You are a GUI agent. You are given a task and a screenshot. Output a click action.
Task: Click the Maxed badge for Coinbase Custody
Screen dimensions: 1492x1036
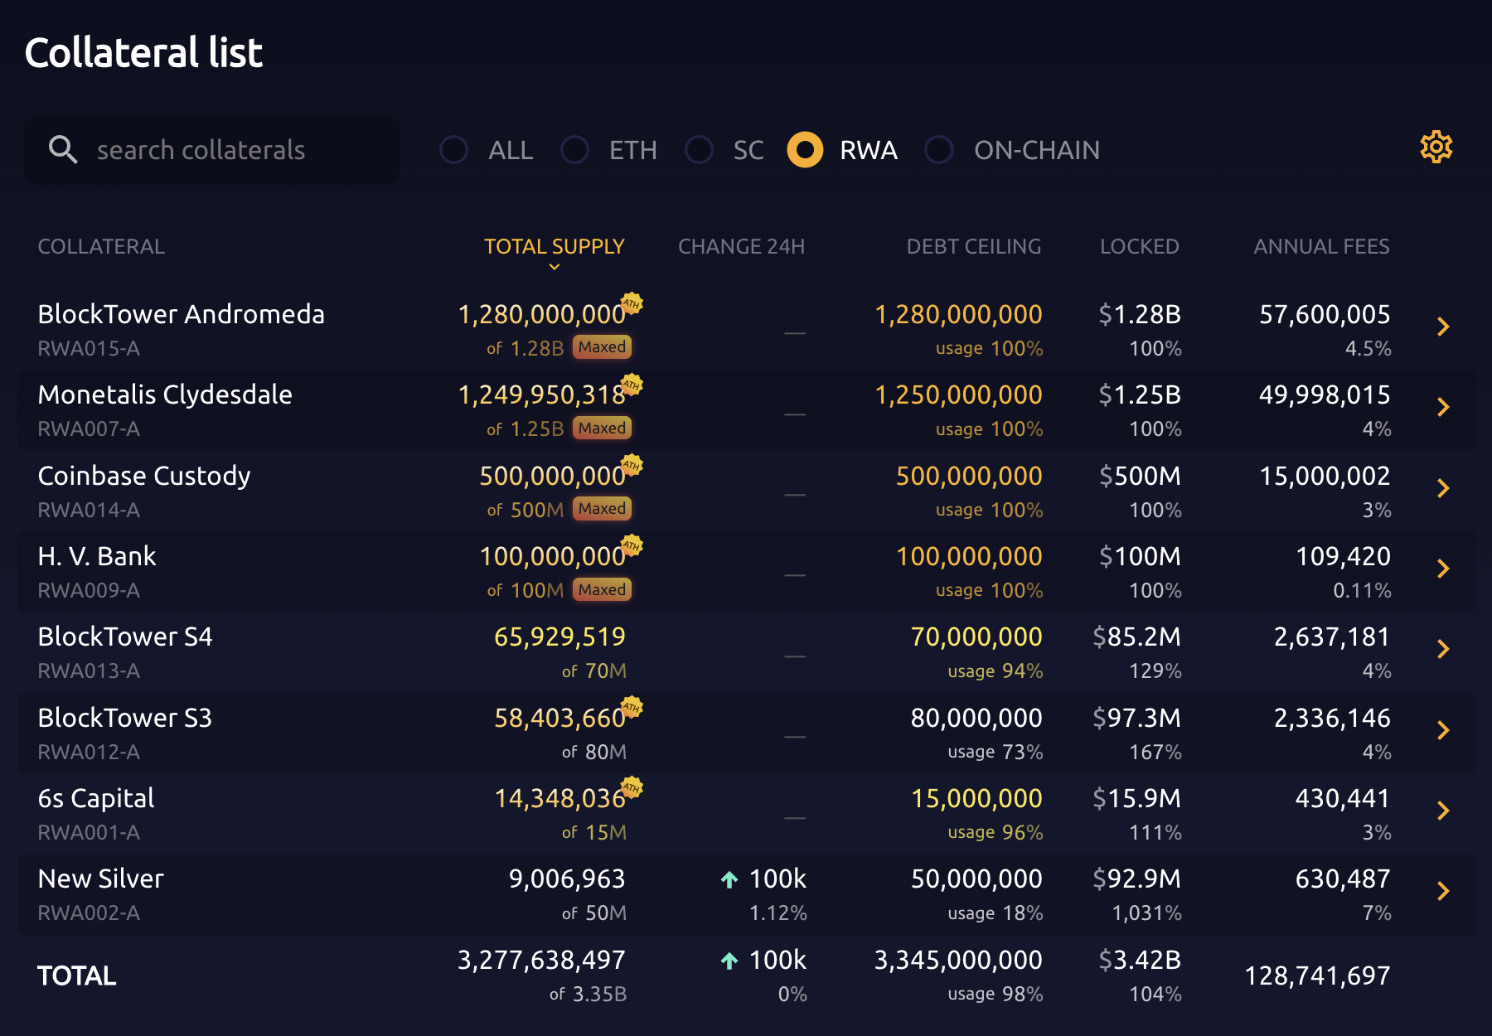(602, 509)
